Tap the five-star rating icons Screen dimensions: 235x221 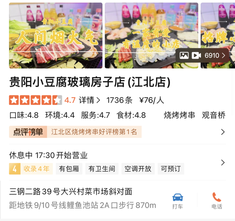(36, 100)
